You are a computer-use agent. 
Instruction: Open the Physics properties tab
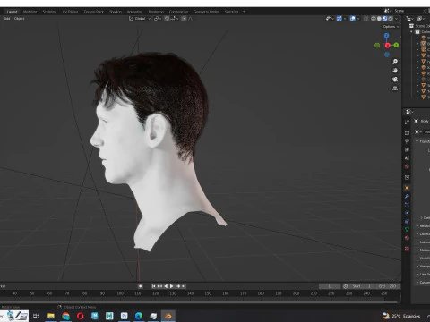point(407,213)
